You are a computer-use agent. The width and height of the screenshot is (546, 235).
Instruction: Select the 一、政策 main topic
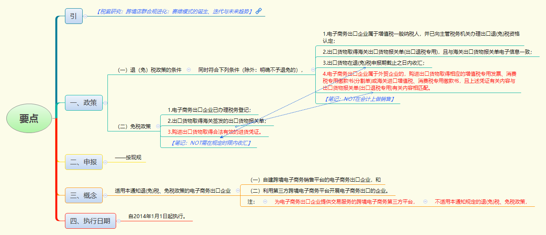coord(84,103)
